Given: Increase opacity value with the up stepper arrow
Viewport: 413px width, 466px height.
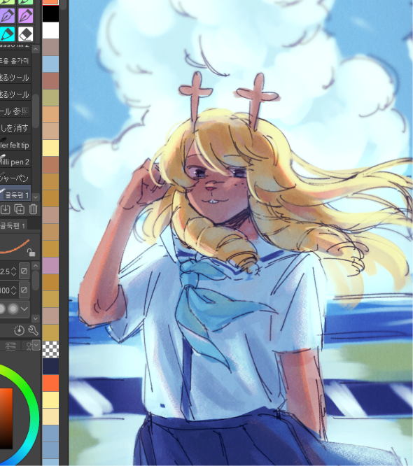Looking at the screenshot, I should (14, 287).
